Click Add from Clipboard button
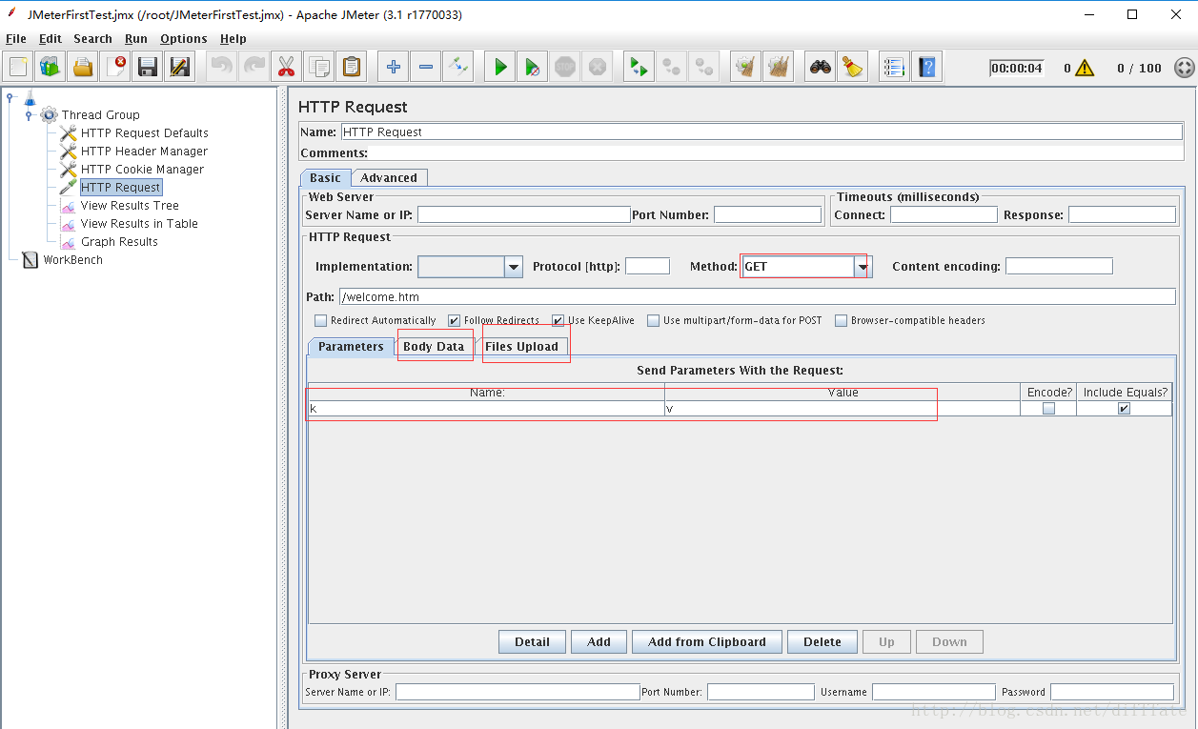The image size is (1198, 729). [707, 642]
